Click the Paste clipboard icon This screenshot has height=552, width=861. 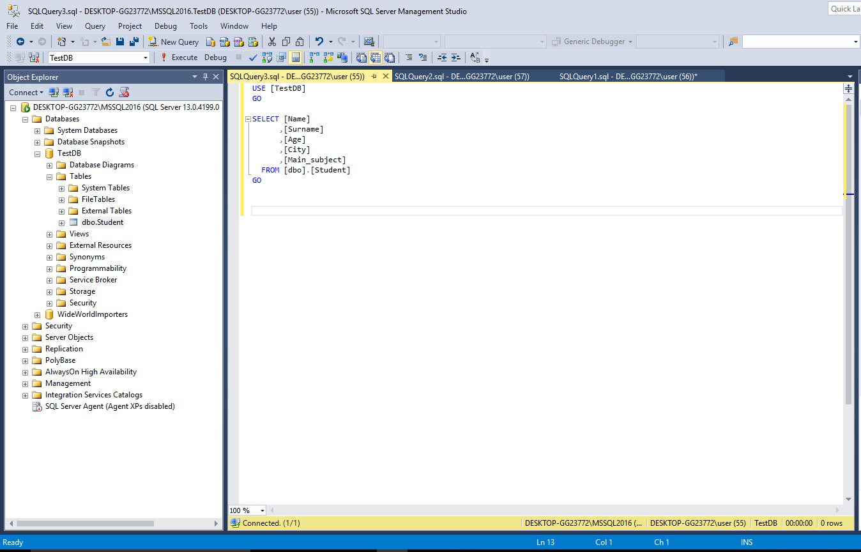(x=300, y=42)
